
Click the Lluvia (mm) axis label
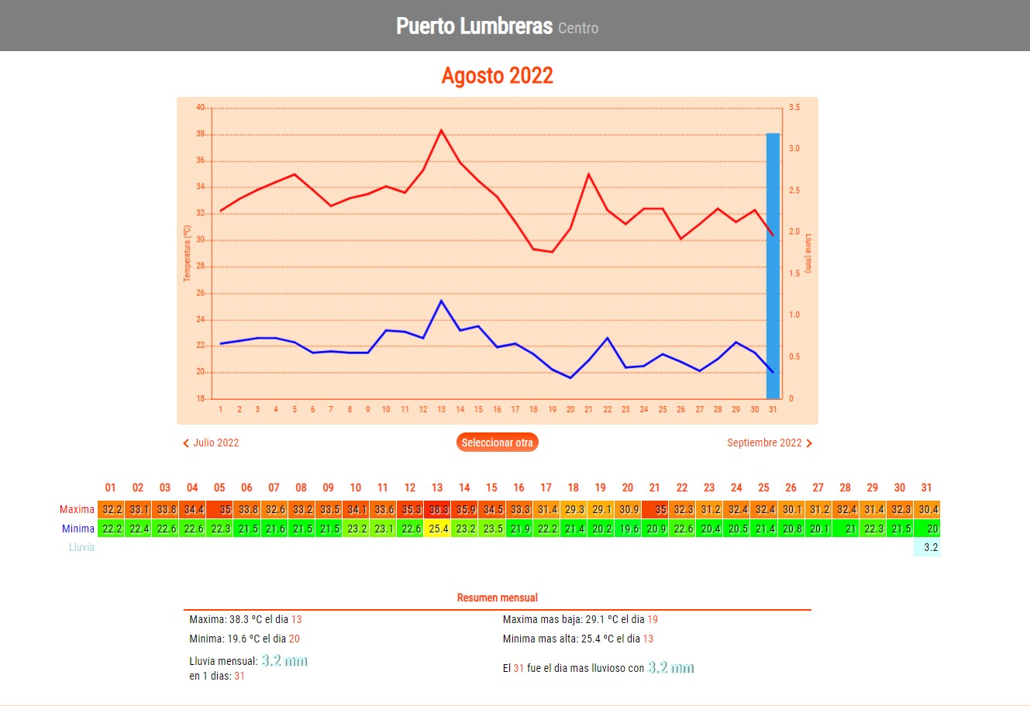click(x=808, y=253)
